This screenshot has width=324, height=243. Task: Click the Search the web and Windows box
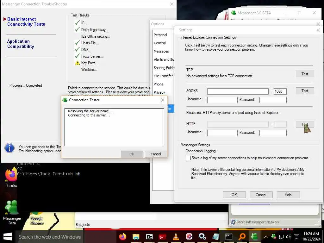pos(50,237)
